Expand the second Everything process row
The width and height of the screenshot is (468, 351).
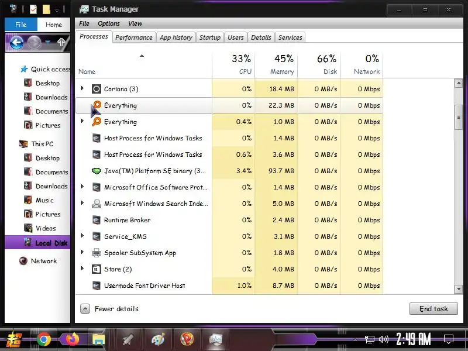[82, 121]
